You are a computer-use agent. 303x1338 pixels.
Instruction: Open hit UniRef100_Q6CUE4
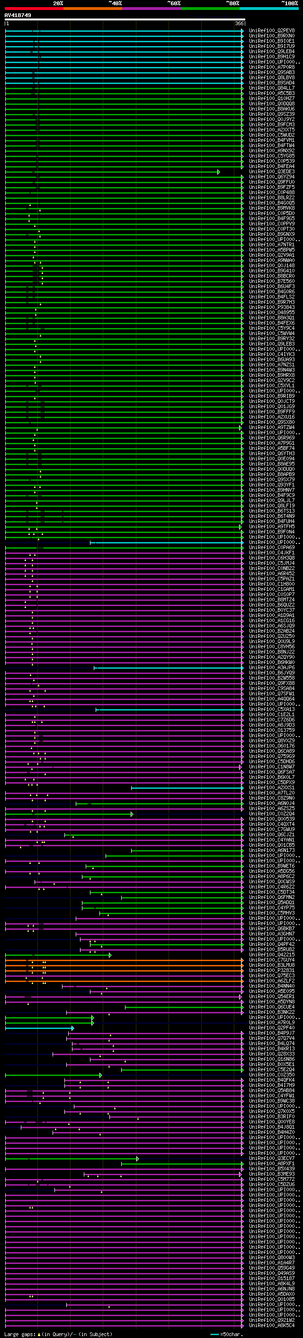[272, 1007]
